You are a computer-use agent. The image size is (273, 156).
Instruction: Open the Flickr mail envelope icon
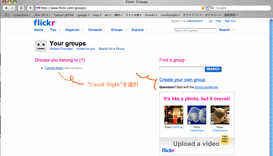click(x=211, y=21)
